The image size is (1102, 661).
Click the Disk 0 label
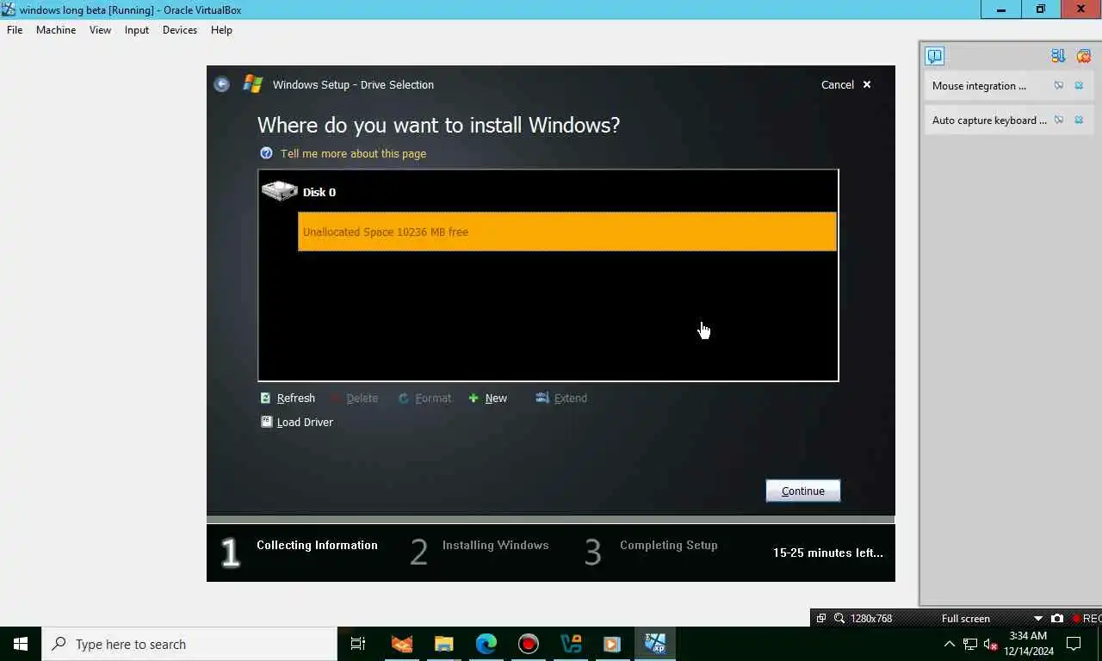(319, 192)
